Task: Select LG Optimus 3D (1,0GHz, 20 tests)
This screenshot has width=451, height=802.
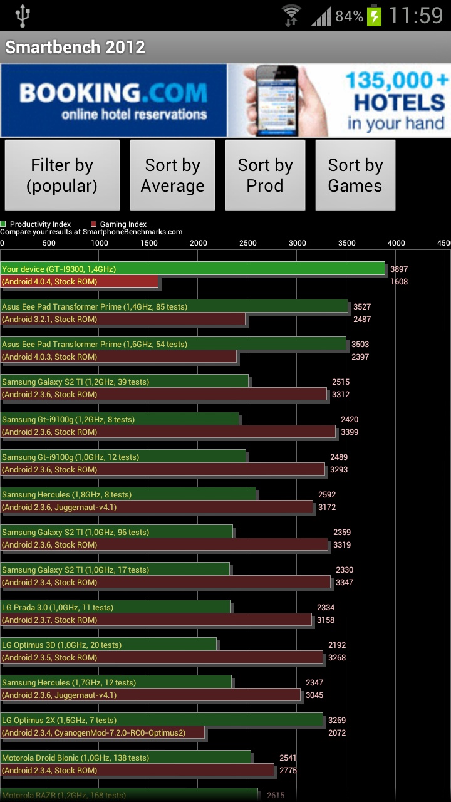Action: pyautogui.click(x=108, y=645)
